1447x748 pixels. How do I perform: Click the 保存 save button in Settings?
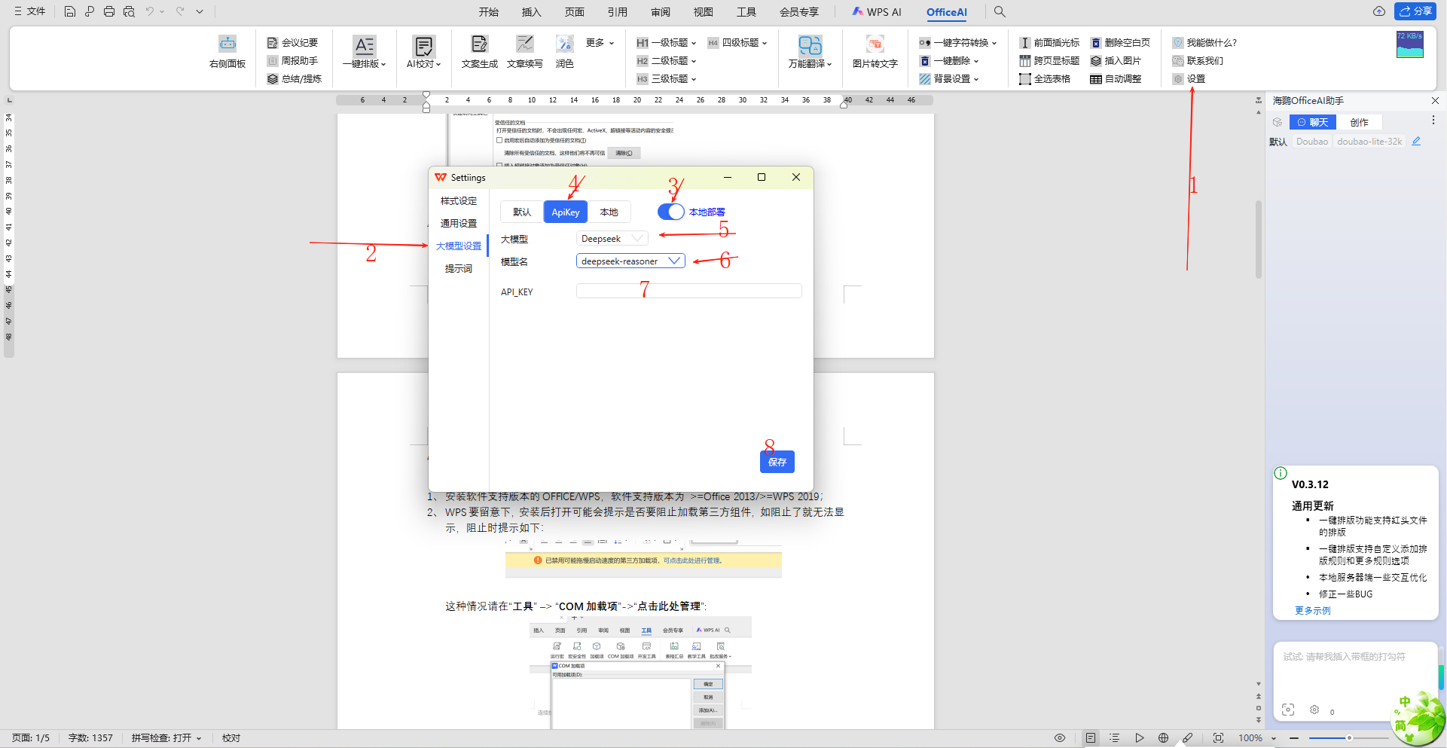coord(777,462)
